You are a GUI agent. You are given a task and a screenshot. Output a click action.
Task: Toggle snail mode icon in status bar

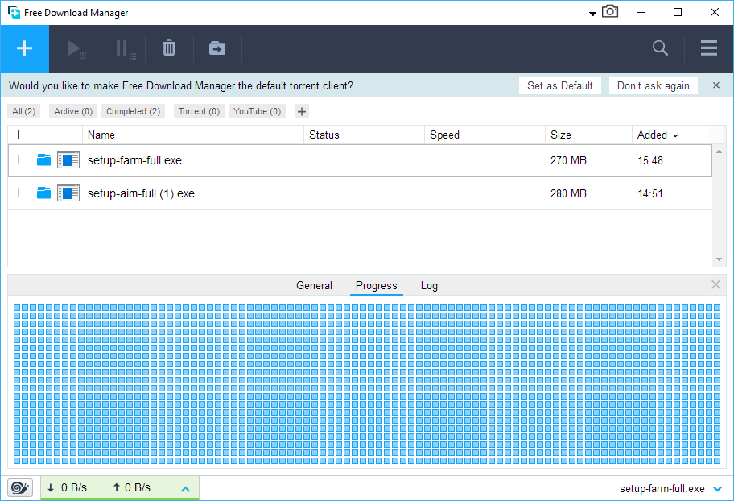pyautogui.click(x=20, y=488)
